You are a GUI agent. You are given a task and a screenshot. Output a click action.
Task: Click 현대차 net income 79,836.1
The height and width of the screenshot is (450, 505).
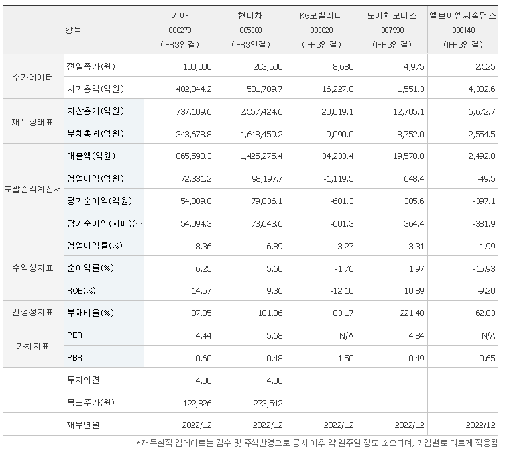[x=267, y=201]
